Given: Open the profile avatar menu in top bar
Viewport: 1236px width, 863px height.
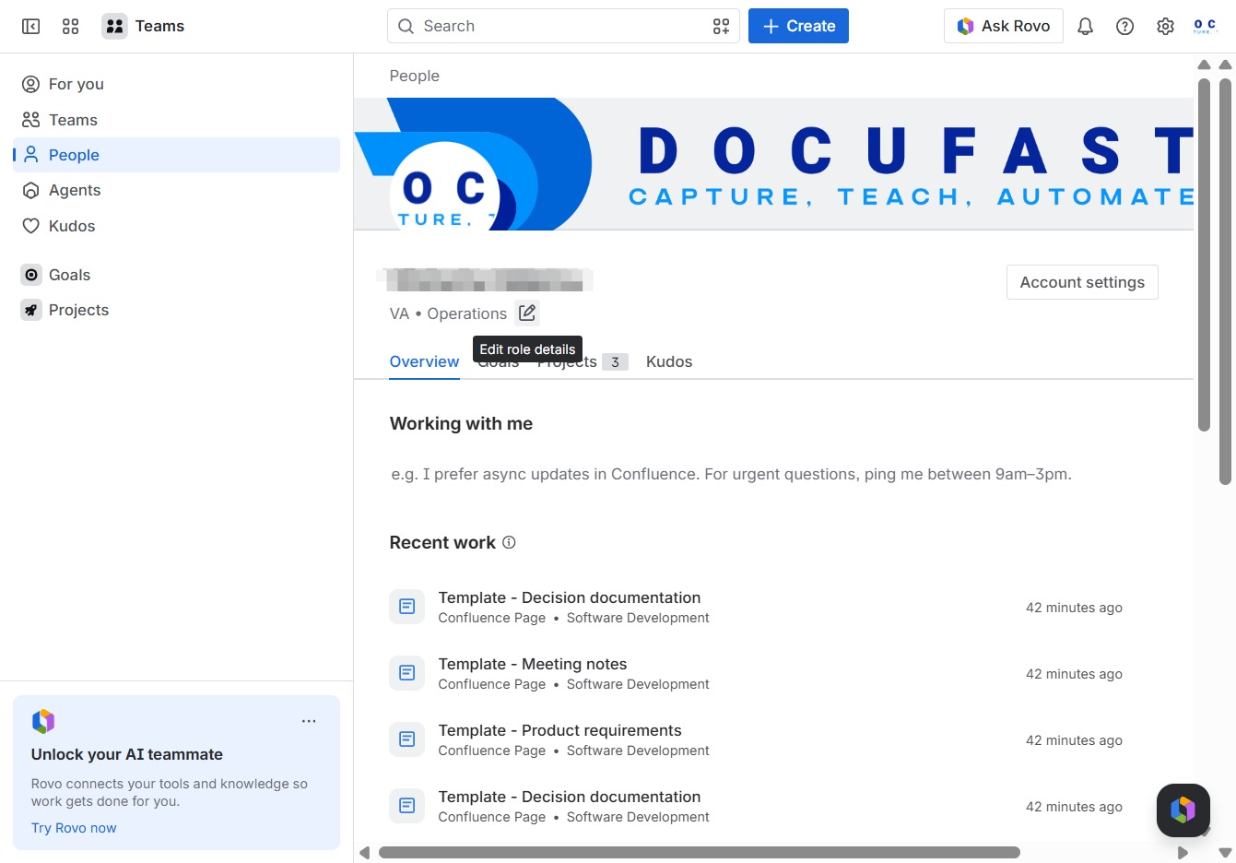Looking at the screenshot, I should point(1205,27).
